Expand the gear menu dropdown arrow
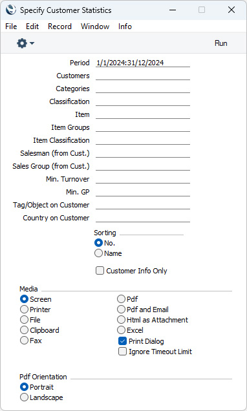This screenshot has width=247, height=411. [x=32, y=43]
